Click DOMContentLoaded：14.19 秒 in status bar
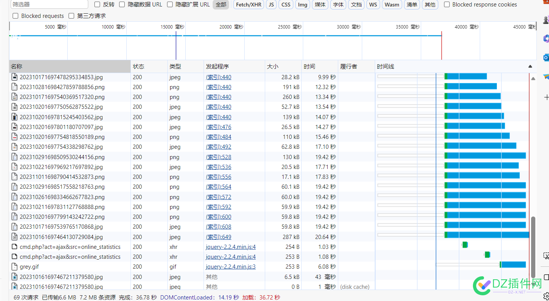 click(x=200, y=297)
